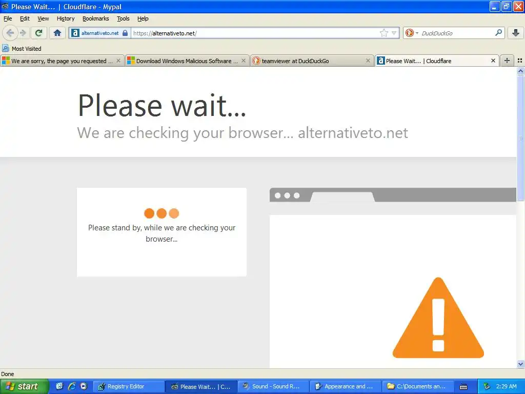This screenshot has width=525, height=394.
Task: Switch to Sound Recorder taskbar button
Action: click(x=273, y=386)
